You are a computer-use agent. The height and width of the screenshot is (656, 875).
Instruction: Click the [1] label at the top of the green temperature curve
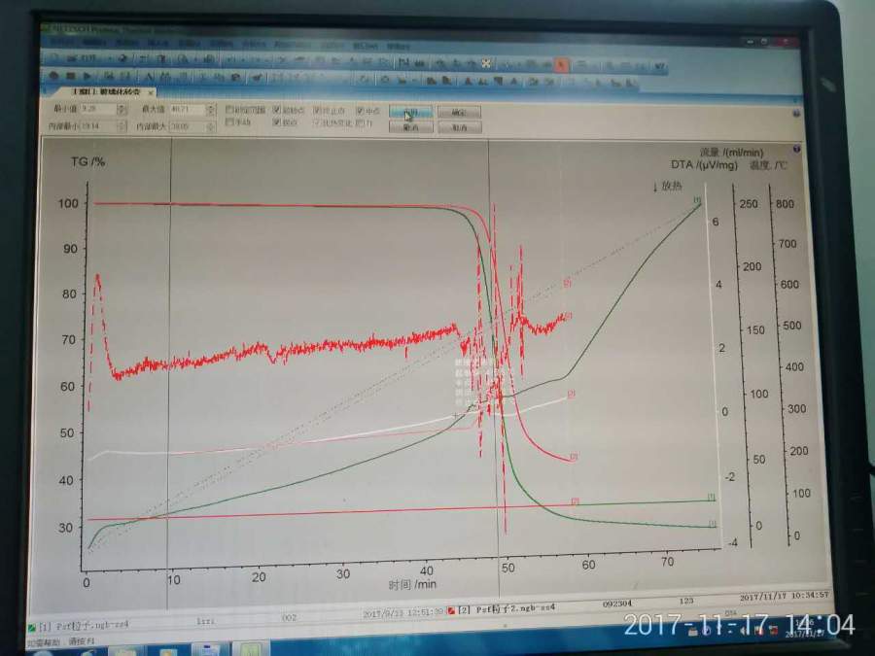697,199
